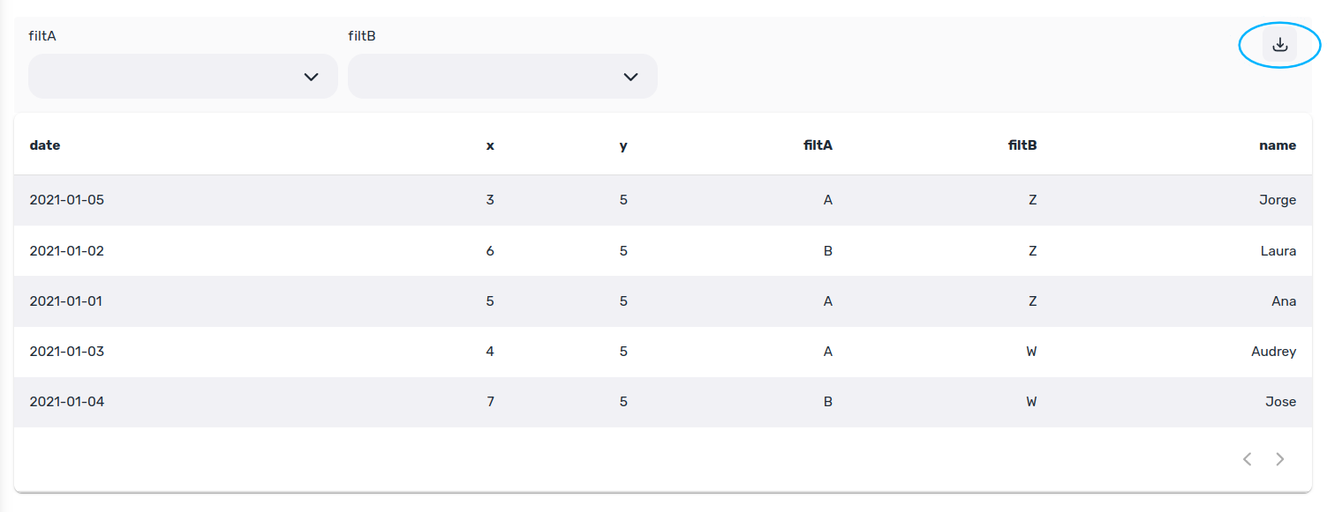1327x512 pixels.
Task: Click the download table icon
Action: pos(1279,45)
